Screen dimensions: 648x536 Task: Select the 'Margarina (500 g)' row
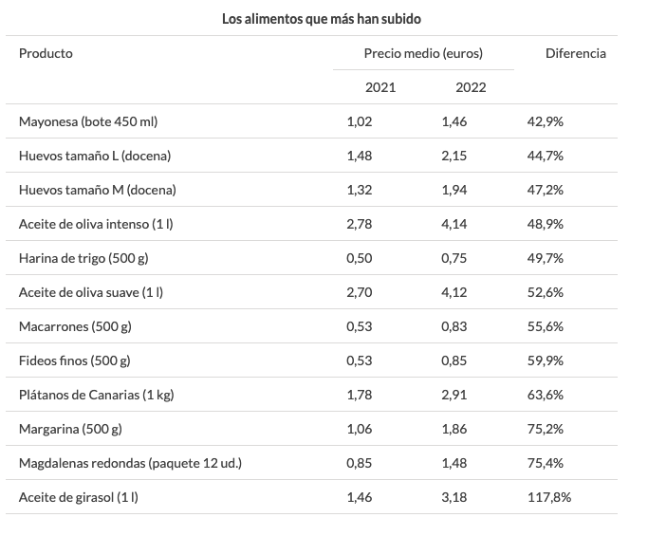coord(70,429)
